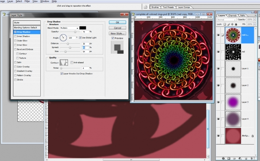Image resolution: width=260 pixels, height=161 pixels.
Task: Enable the Texture sub-option checkbox
Action: pos(17,58)
